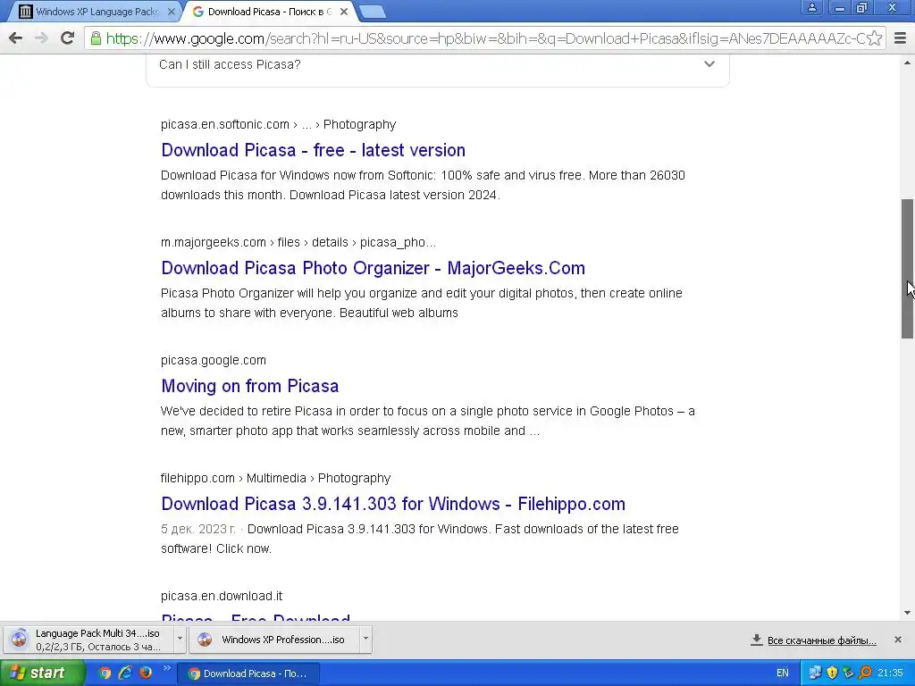The height and width of the screenshot is (686, 915).
Task: Open the Filehippo Picasa 3.9.141.303 result
Action: point(393,504)
